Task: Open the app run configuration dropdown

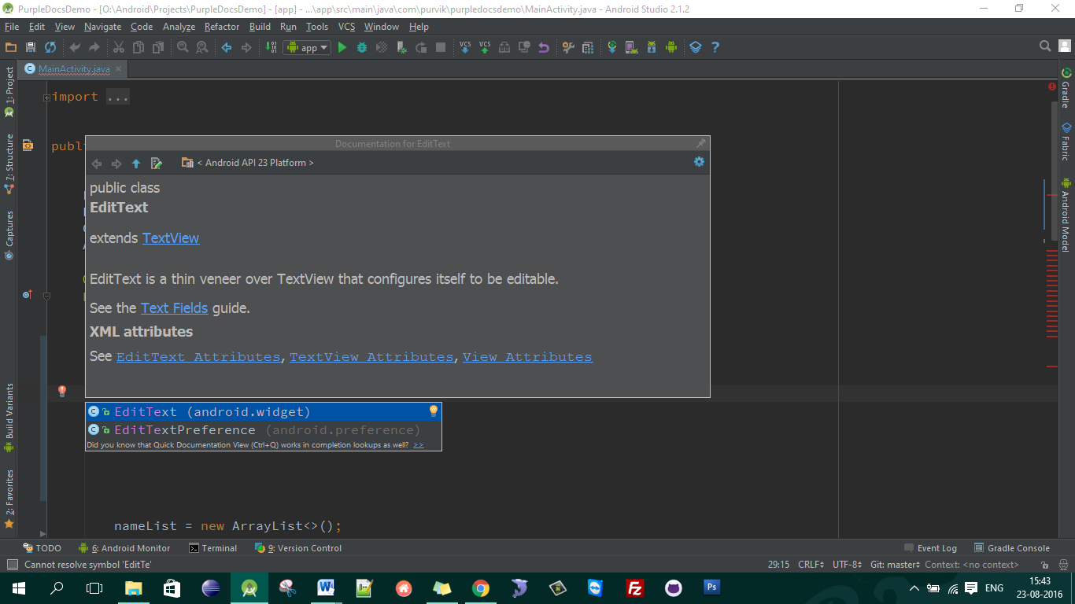Action: coord(307,47)
